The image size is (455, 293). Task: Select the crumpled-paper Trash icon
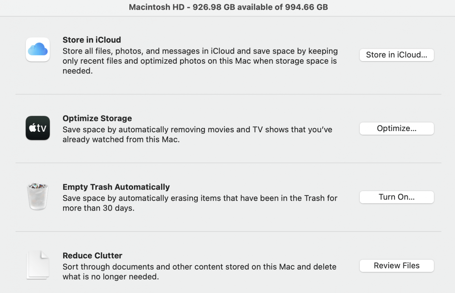coord(37,196)
